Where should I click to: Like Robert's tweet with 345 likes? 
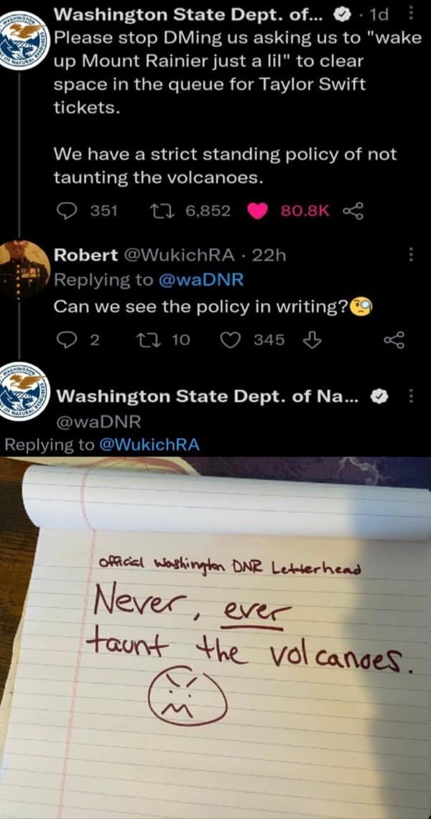(229, 340)
